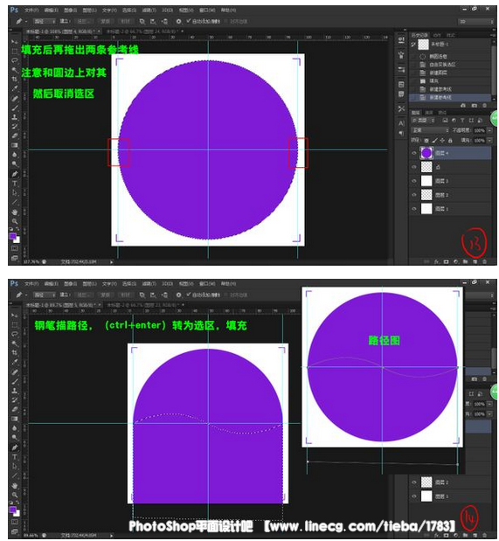Create new layer icon in top Layers panel
This screenshot has height=541, width=499.
click(x=475, y=262)
